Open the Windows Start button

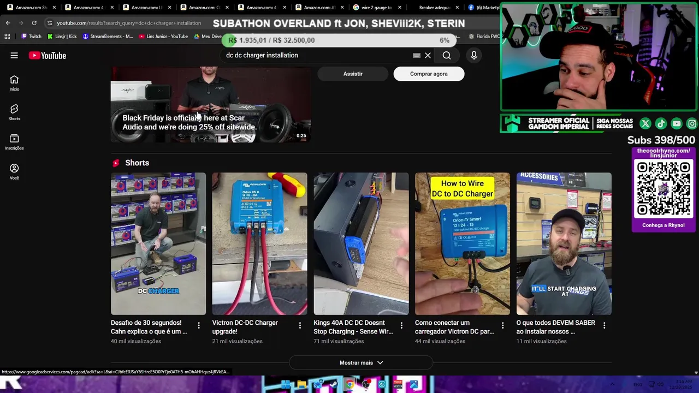click(286, 384)
